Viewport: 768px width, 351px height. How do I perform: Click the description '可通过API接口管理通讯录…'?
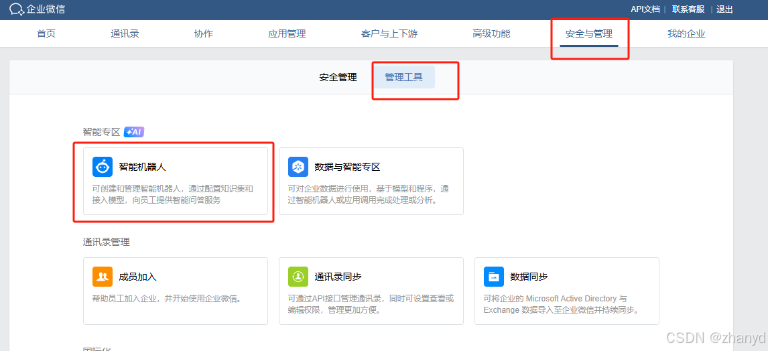pos(371,304)
